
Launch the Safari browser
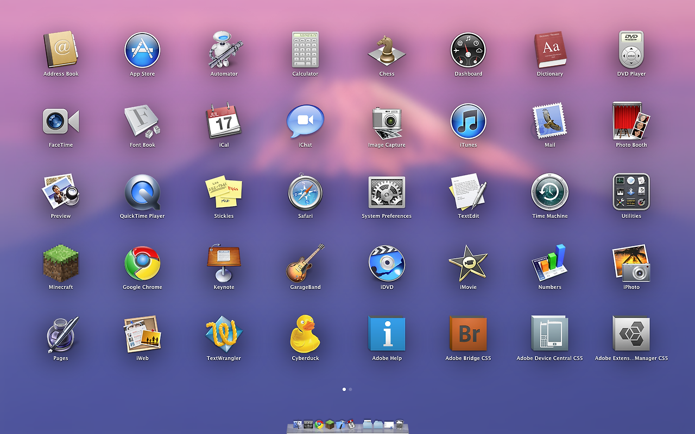(305, 192)
